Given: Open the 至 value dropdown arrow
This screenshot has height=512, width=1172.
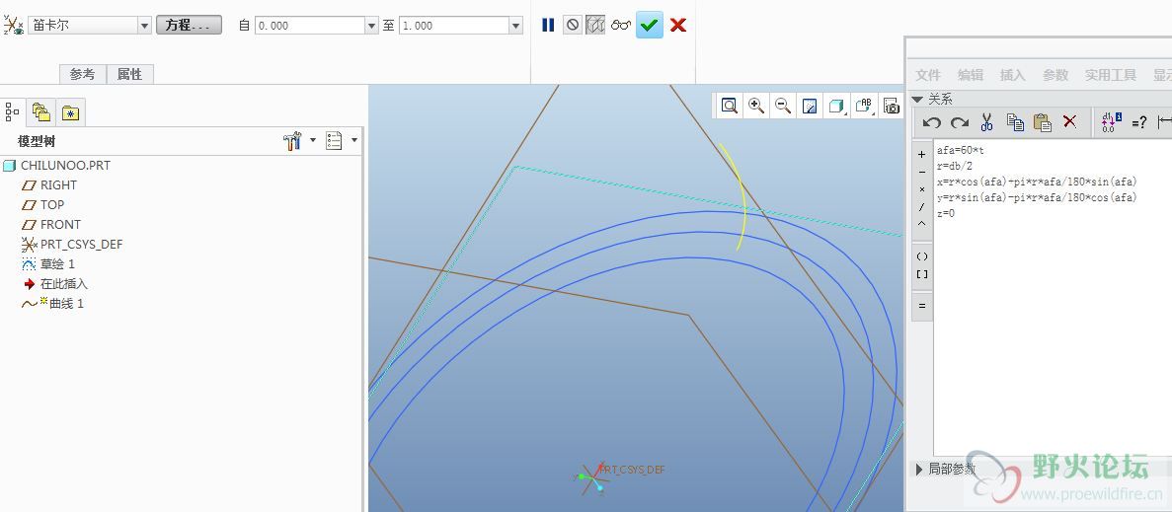Looking at the screenshot, I should (x=515, y=26).
